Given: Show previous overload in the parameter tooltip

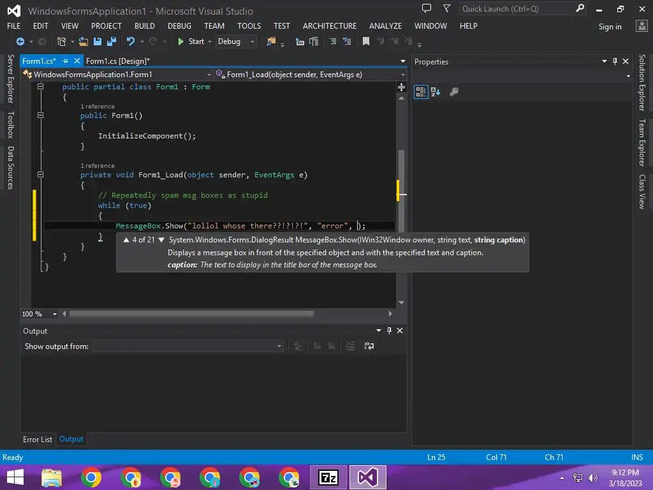Looking at the screenshot, I should point(126,240).
